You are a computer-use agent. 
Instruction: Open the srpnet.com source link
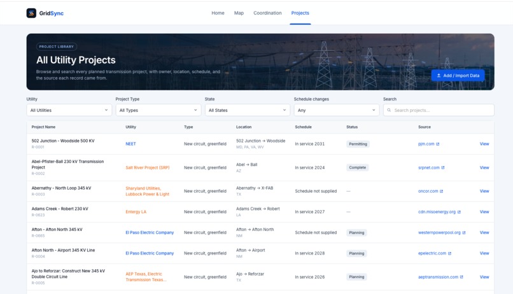click(428, 167)
